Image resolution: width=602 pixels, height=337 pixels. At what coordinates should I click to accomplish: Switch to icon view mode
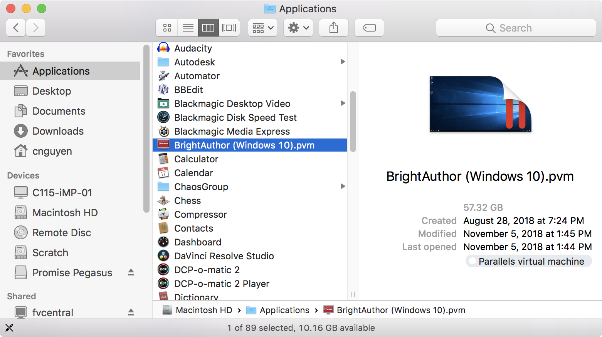(x=166, y=27)
